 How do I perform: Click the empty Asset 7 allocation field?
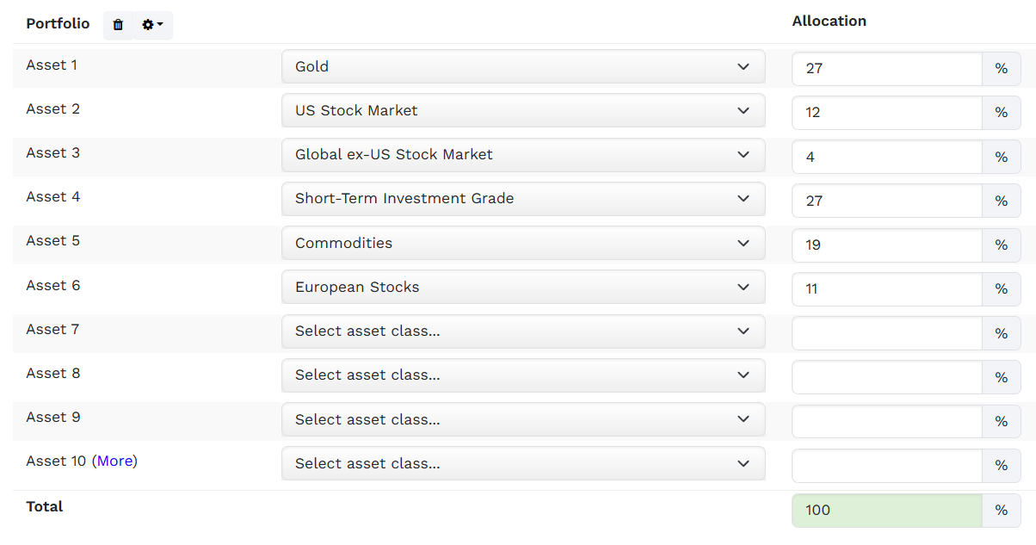coord(887,333)
